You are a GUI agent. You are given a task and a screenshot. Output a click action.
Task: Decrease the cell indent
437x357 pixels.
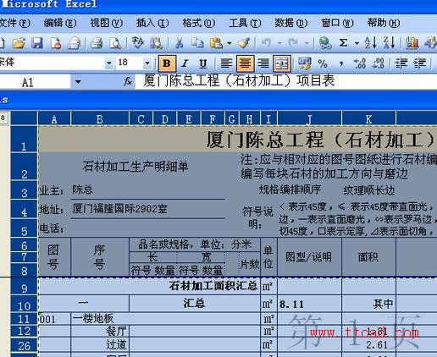click(x=401, y=63)
